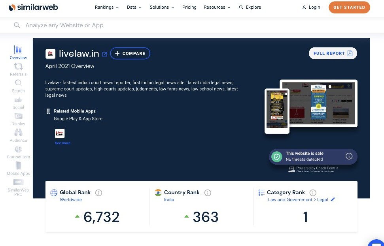Viewport: 384px width, 246px height.
Task: Select the Overview tab in sidebar
Action: pos(18,52)
